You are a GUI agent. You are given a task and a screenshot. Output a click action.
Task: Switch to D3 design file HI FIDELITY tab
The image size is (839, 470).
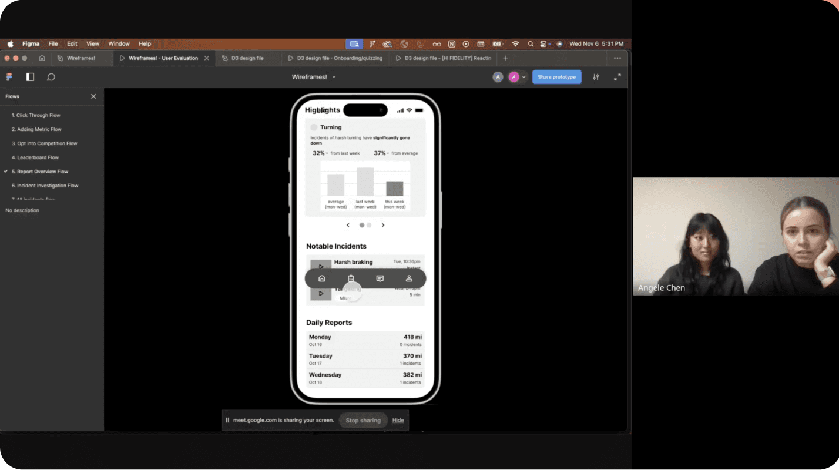click(443, 58)
